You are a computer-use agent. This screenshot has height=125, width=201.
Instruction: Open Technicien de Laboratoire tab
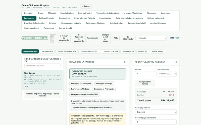(108, 13)
